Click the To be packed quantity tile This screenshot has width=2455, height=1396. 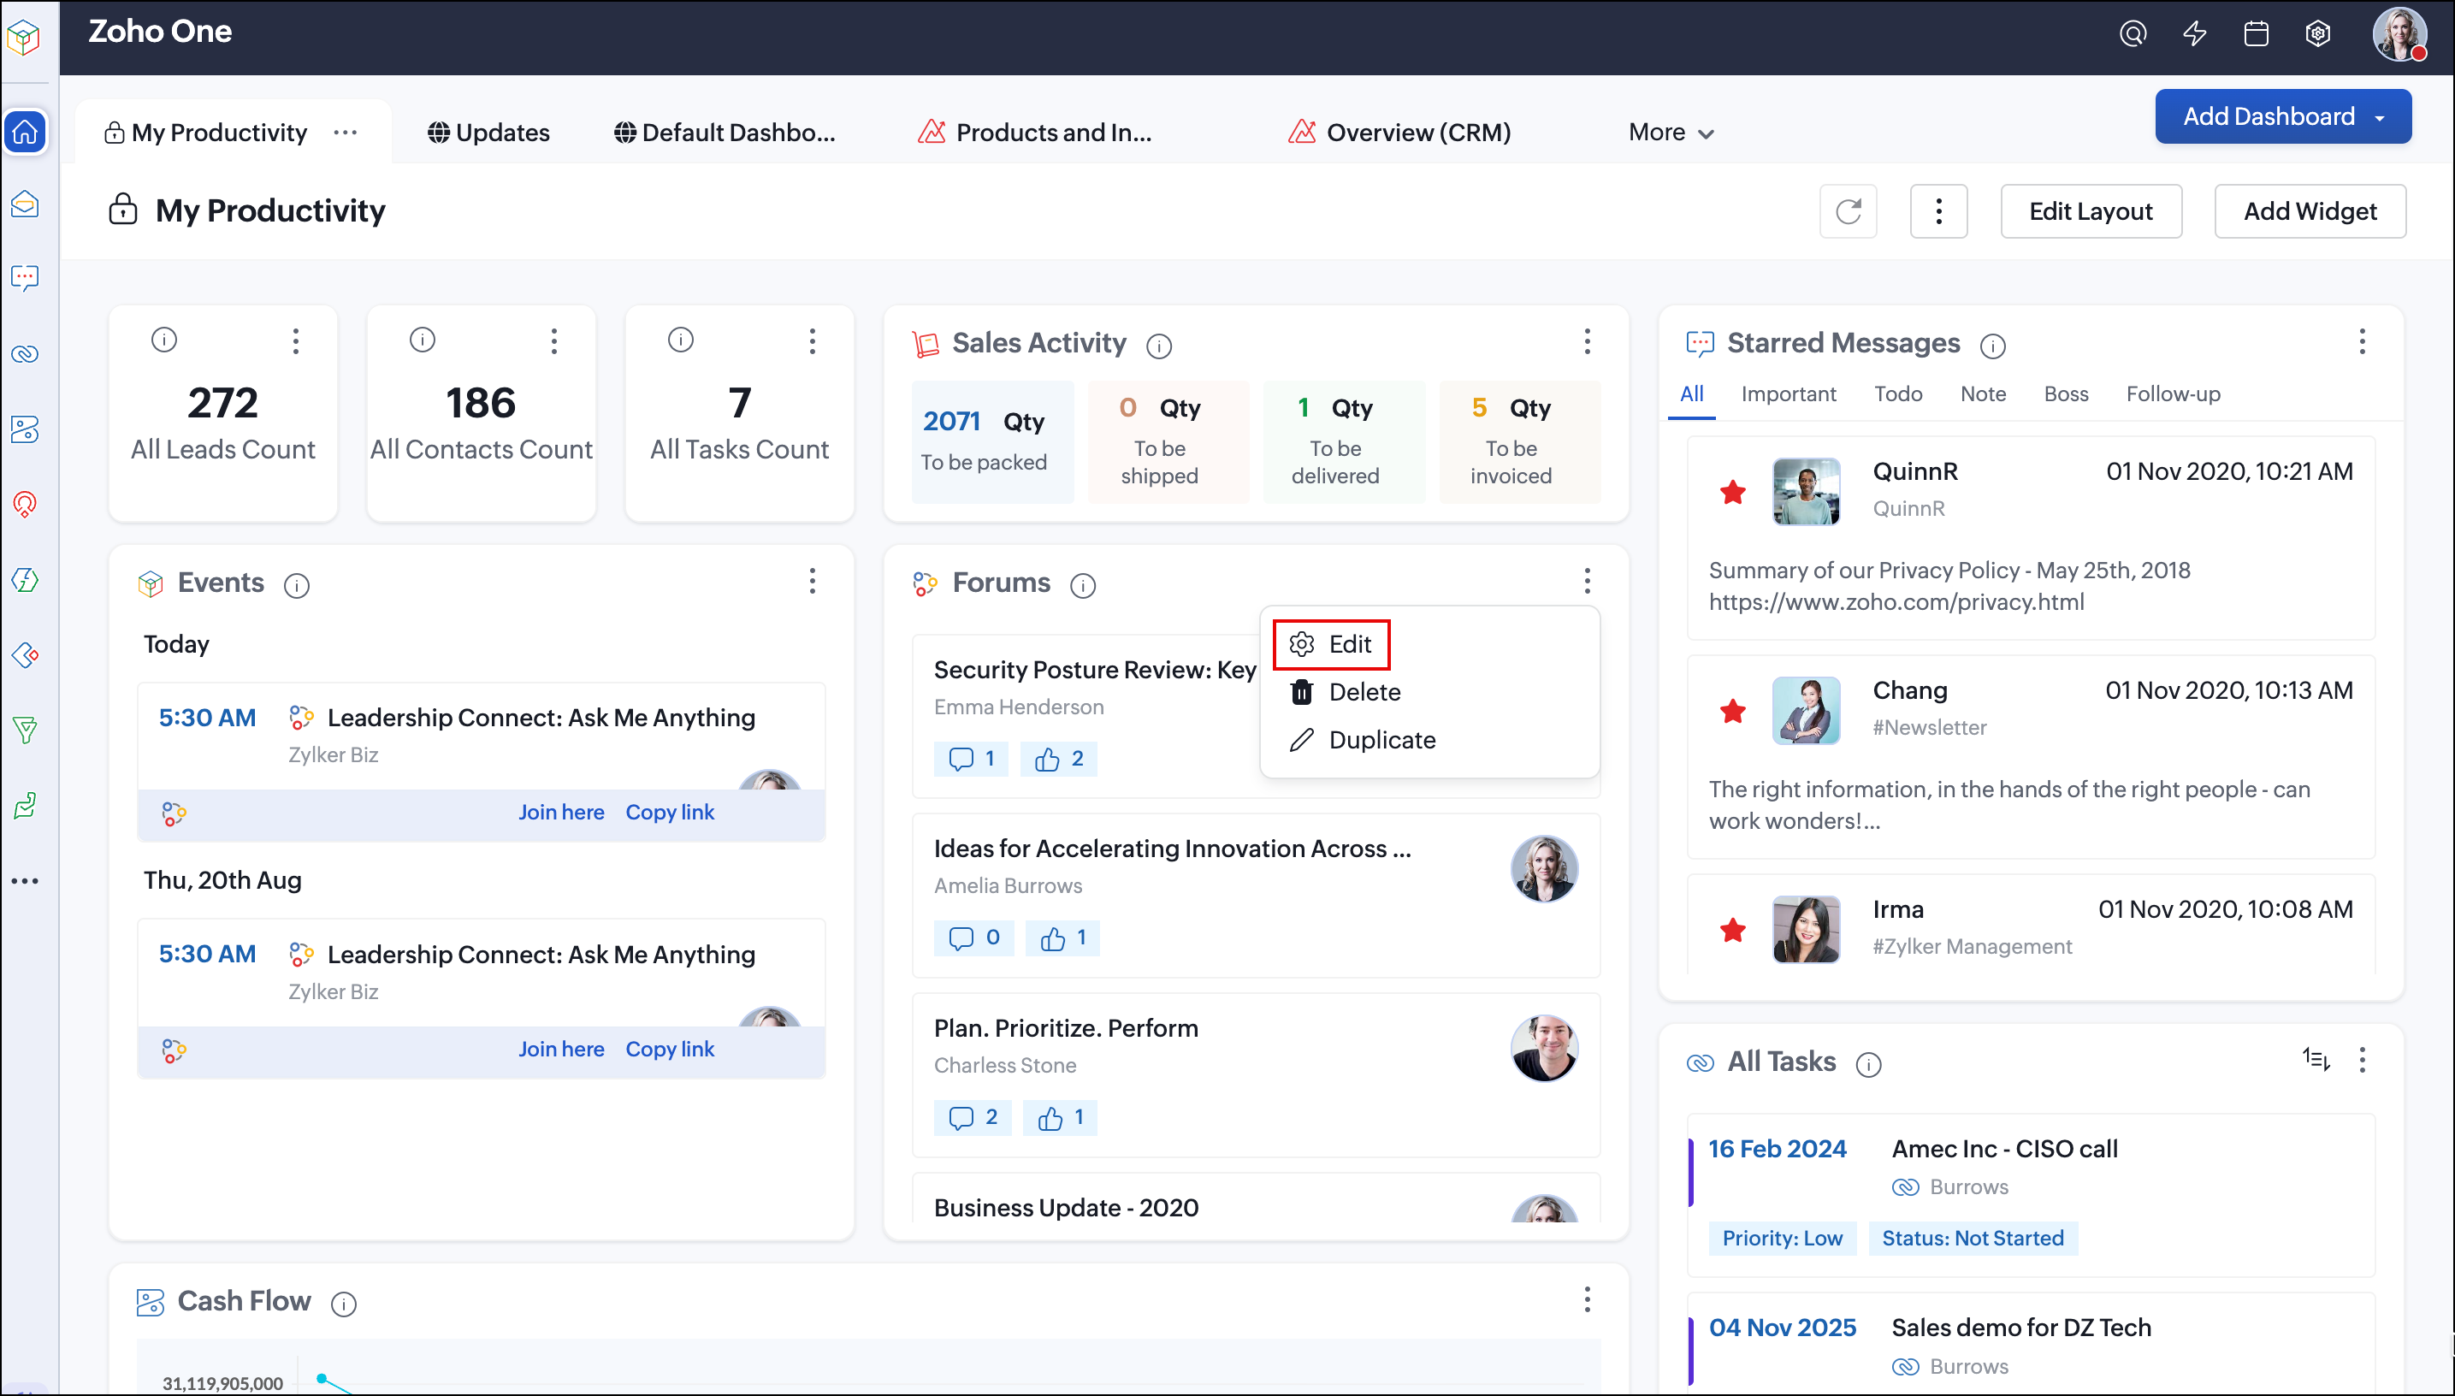991,442
